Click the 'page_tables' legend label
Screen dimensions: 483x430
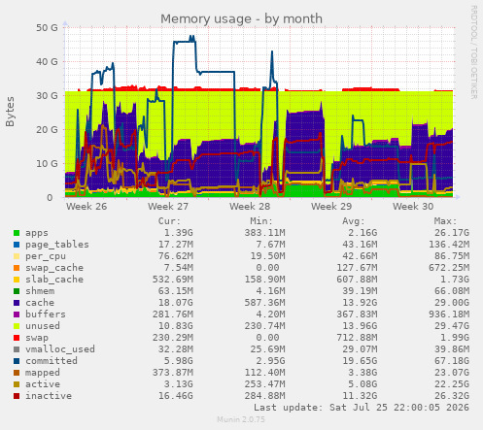(57, 245)
